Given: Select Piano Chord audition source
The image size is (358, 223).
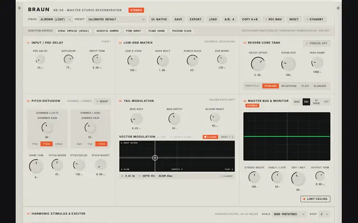Looking at the screenshot, I should [x=157, y=31].
